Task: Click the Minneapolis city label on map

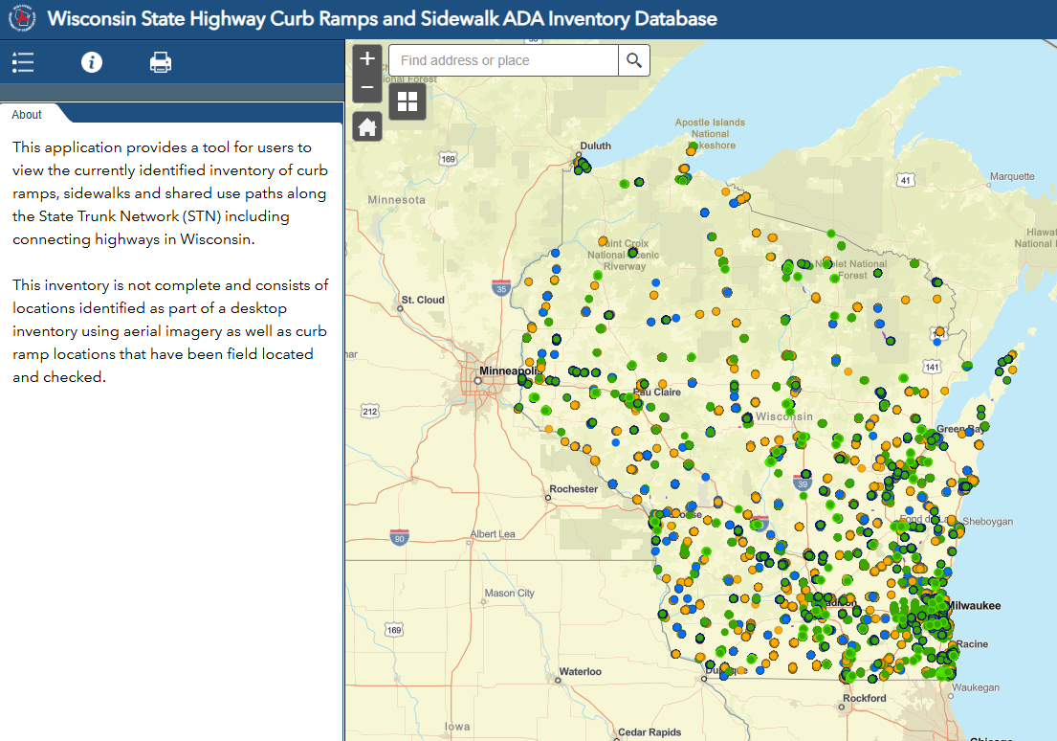Action: (510, 370)
